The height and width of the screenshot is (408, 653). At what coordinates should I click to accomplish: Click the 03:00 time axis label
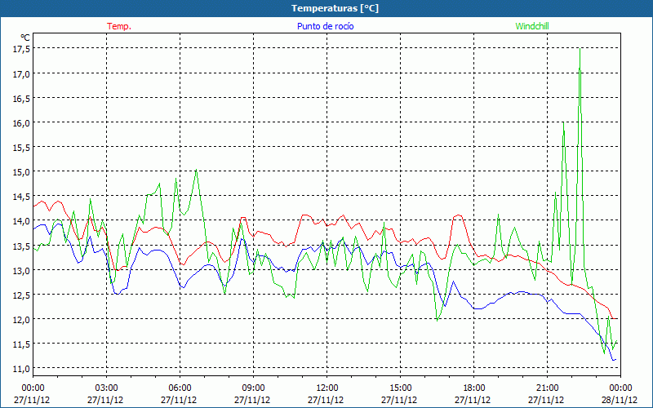point(107,388)
